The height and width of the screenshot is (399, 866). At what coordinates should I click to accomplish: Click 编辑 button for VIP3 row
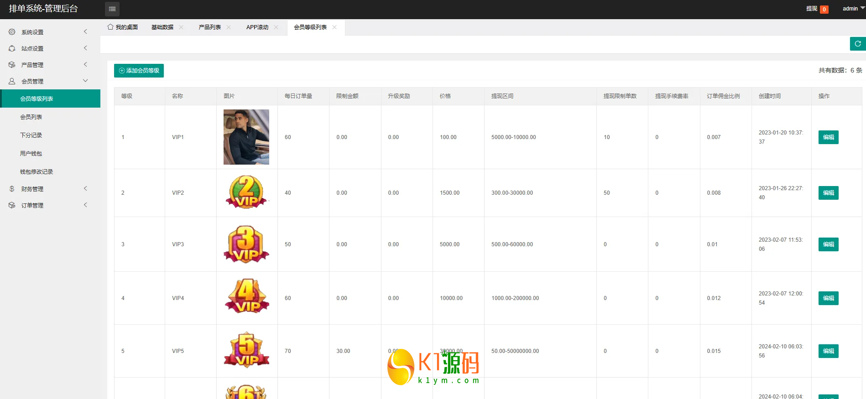coord(829,244)
